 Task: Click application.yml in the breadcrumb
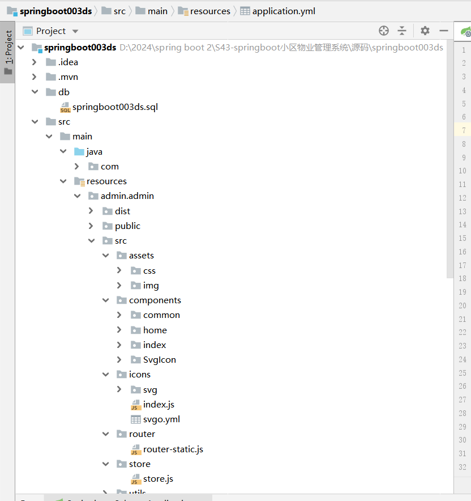283,11
